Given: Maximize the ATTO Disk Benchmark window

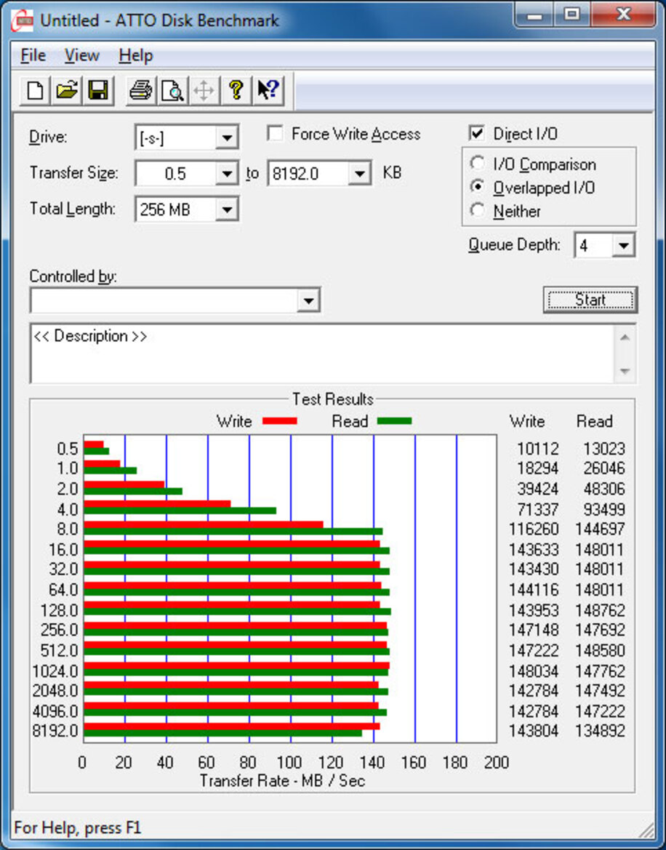Looking at the screenshot, I should (572, 16).
